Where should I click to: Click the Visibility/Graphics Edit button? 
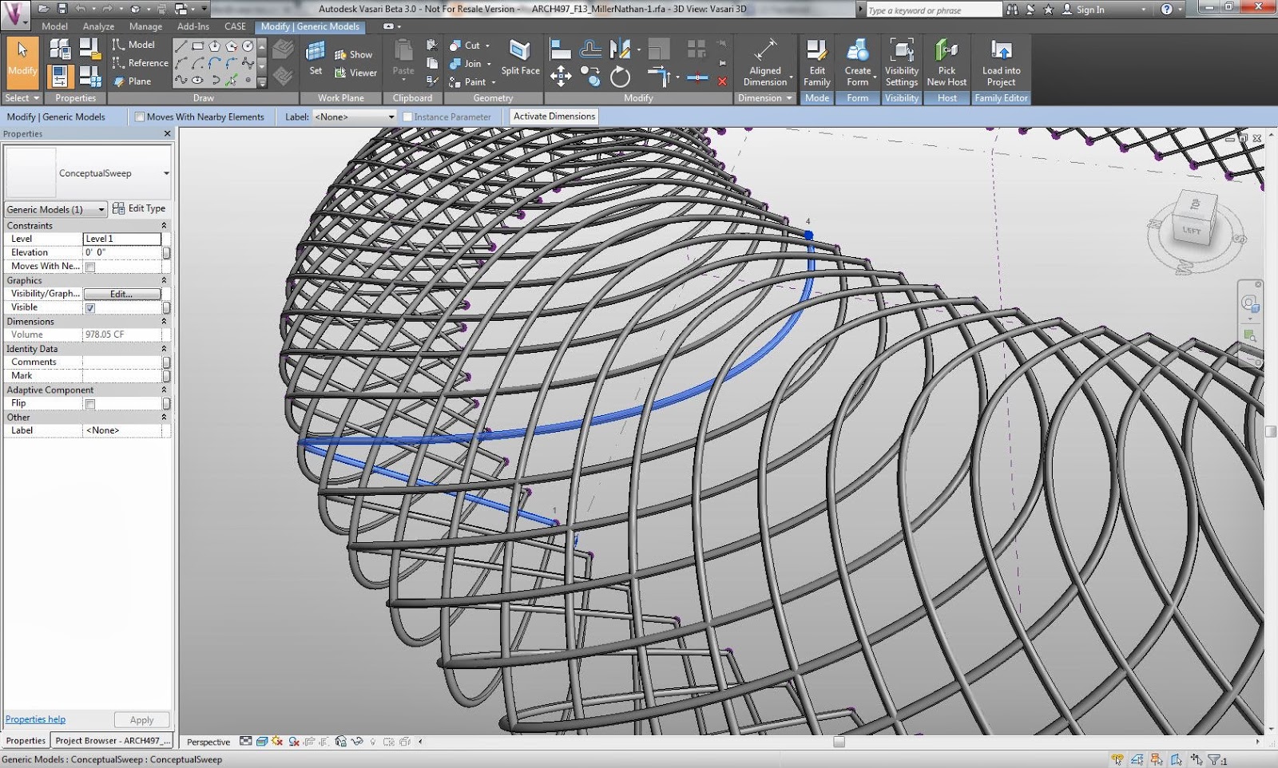[x=121, y=295]
